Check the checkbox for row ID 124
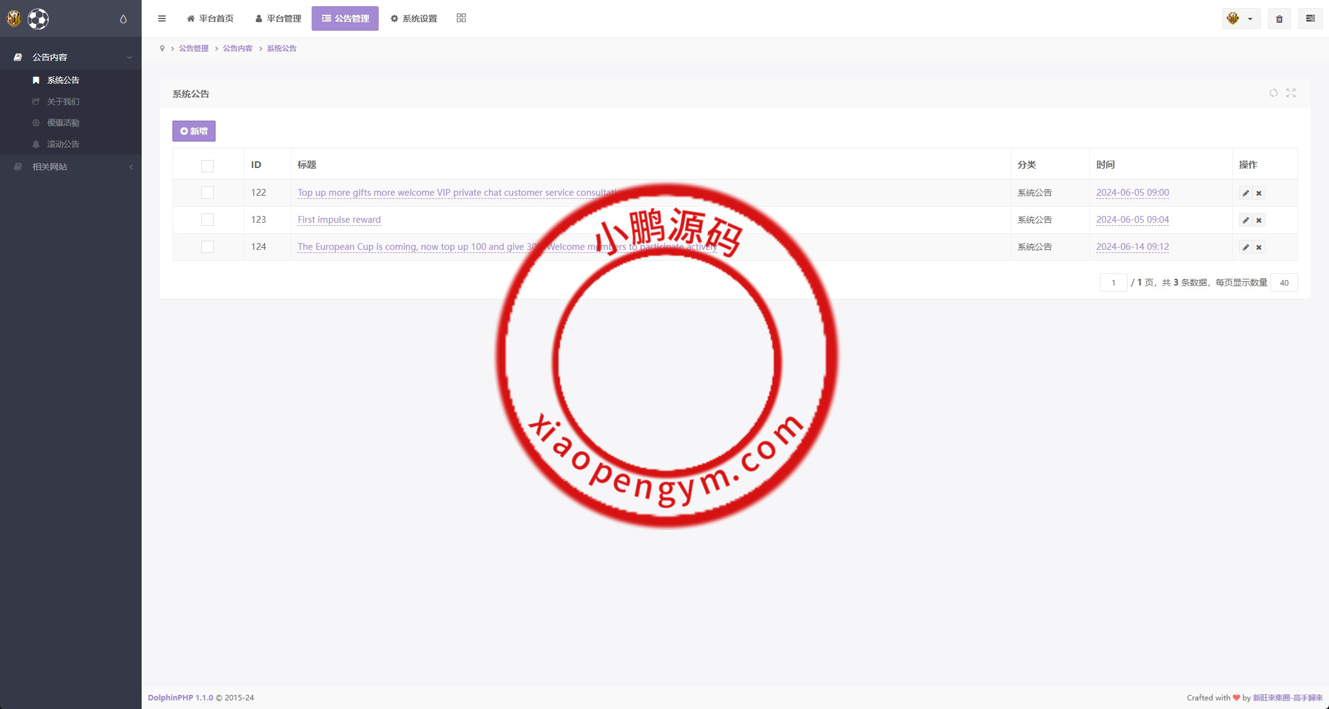The height and width of the screenshot is (709, 1329). (208, 247)
